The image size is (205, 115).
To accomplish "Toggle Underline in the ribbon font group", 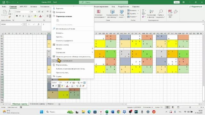I will (23, 16).
